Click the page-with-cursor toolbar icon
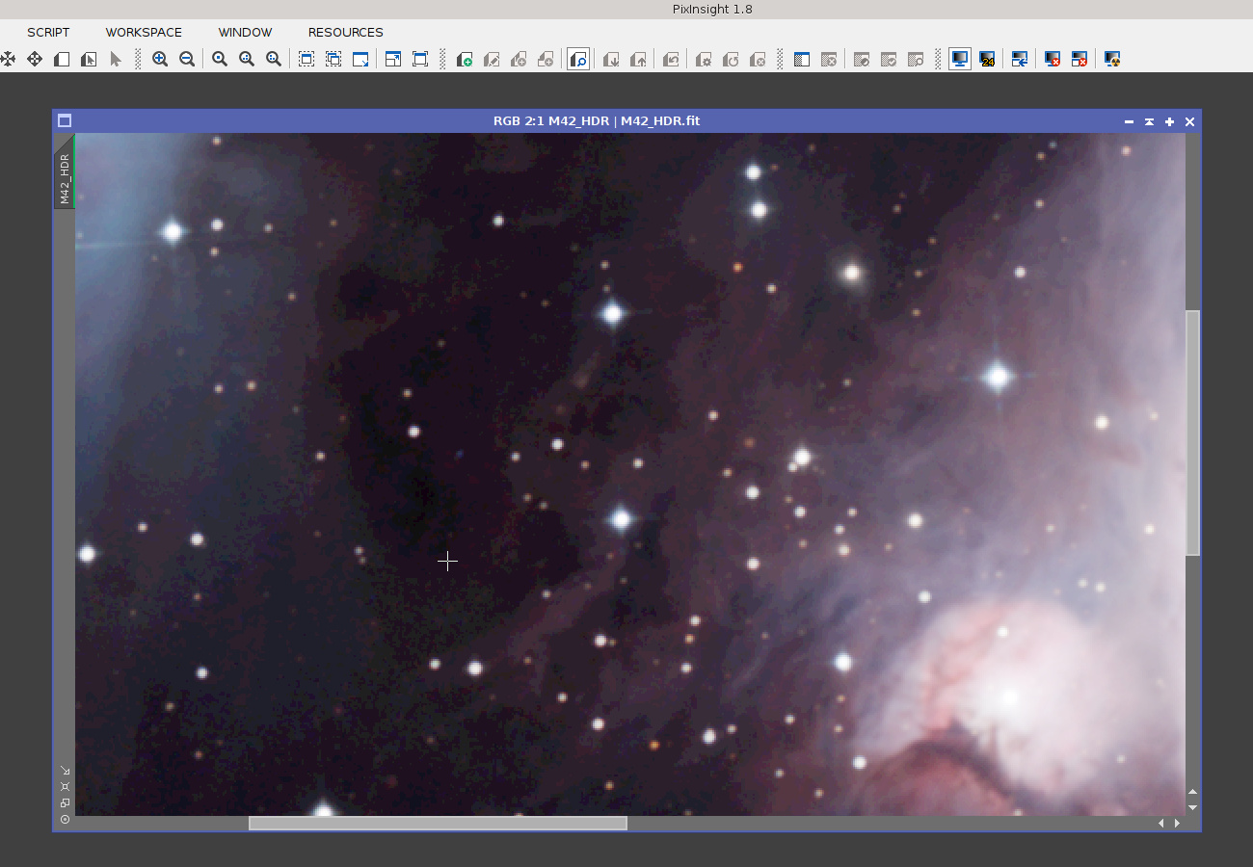1253x867 pixels. point(89,59)
